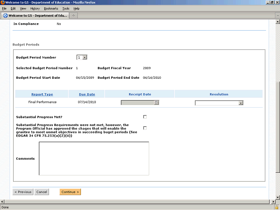Click the 07/14/2010 due date value
The image size is (280, 210).
tap(87, 102)
